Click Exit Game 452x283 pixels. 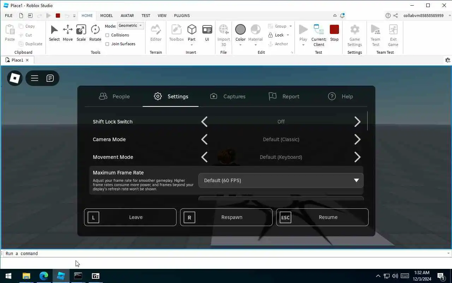point(393,35)
